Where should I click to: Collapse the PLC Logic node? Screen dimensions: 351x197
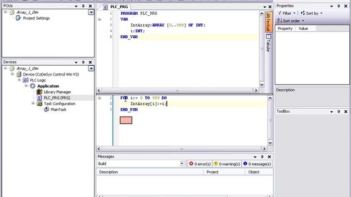coord(19,80)
